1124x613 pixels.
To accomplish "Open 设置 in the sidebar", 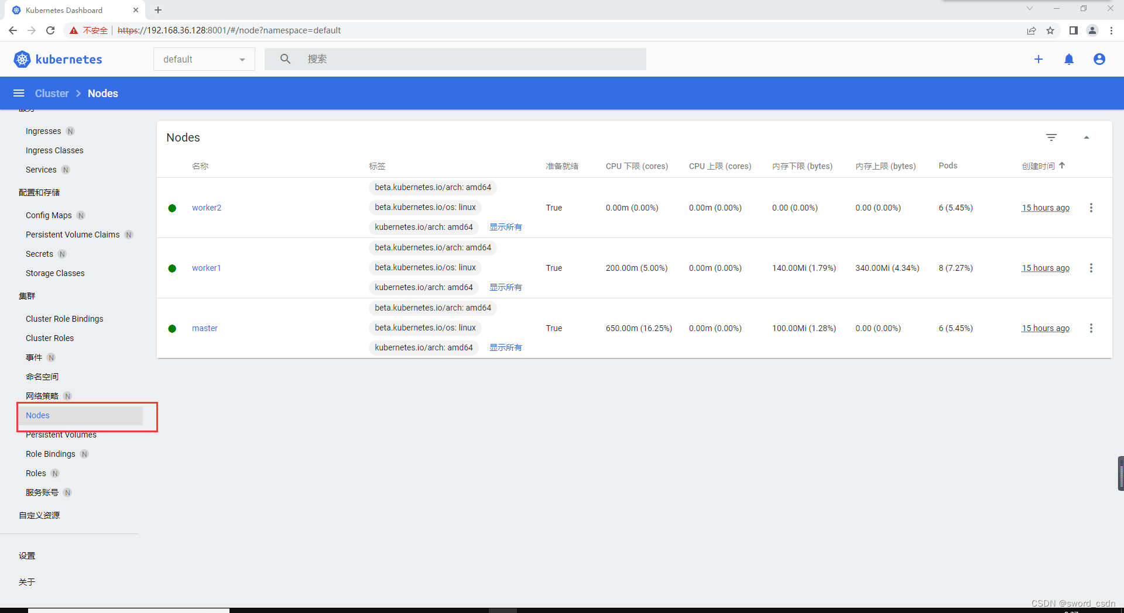I will [27, 556].
